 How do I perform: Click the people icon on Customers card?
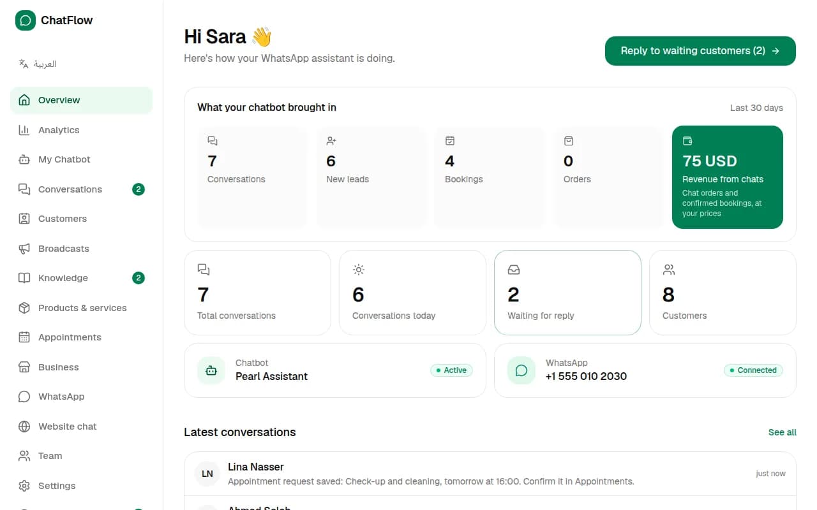coord(669,270)
